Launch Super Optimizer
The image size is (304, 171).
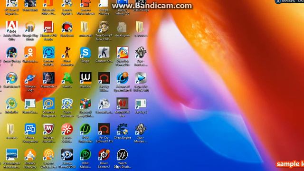click(67, 107)
